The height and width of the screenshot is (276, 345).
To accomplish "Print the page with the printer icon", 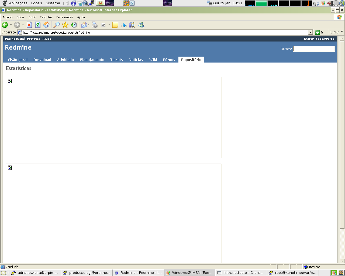I will point(95,25).
